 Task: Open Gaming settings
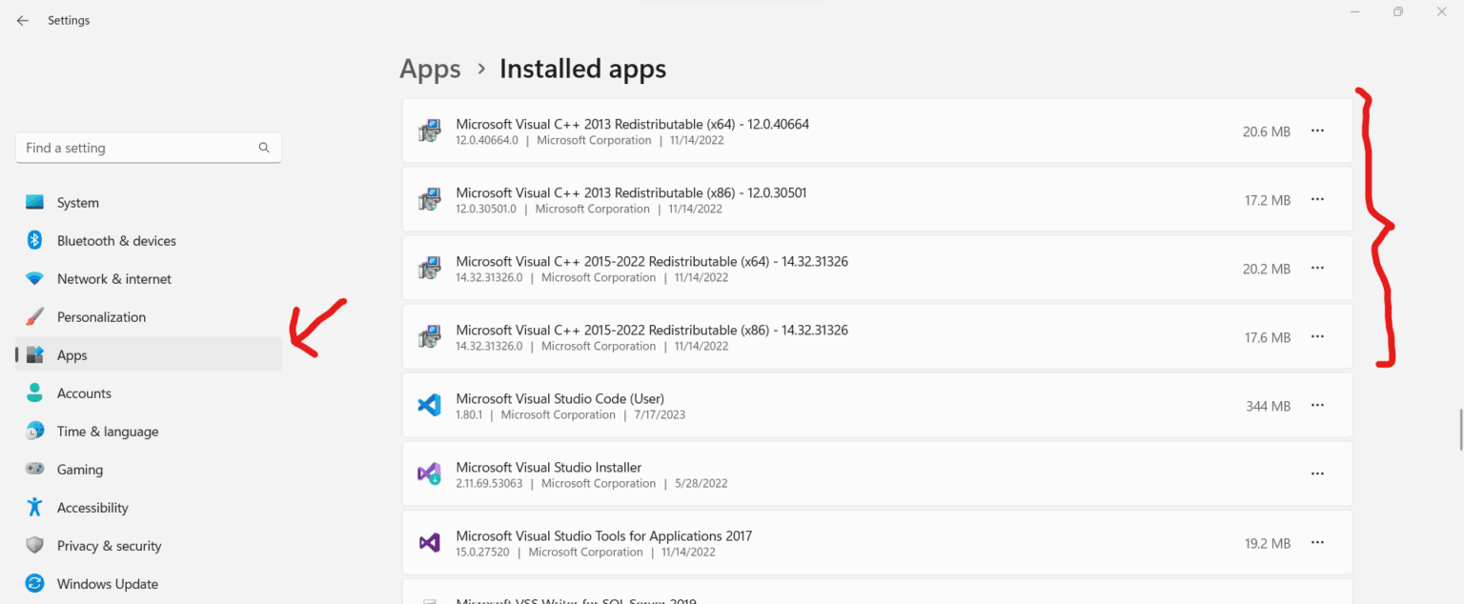[149, 470]
